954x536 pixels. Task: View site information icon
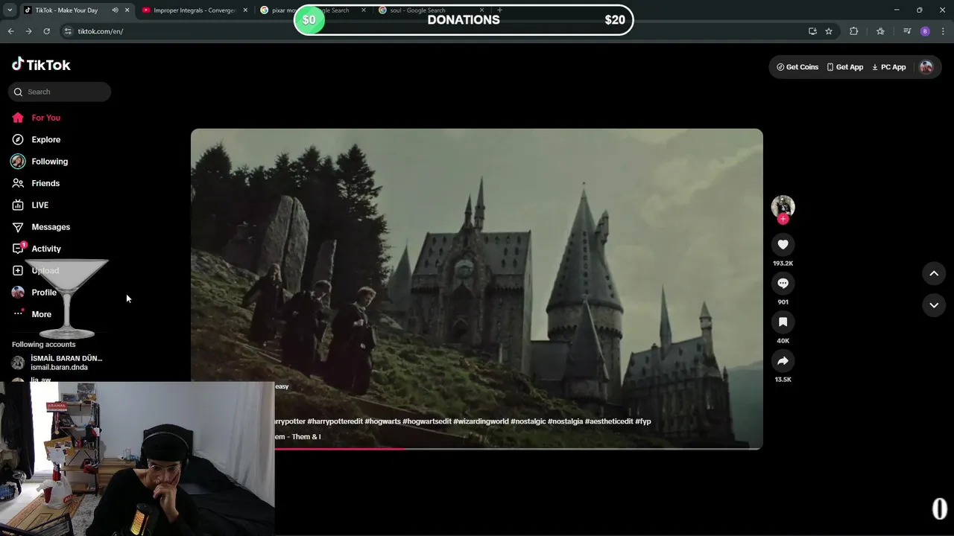[x=68, y=31]
